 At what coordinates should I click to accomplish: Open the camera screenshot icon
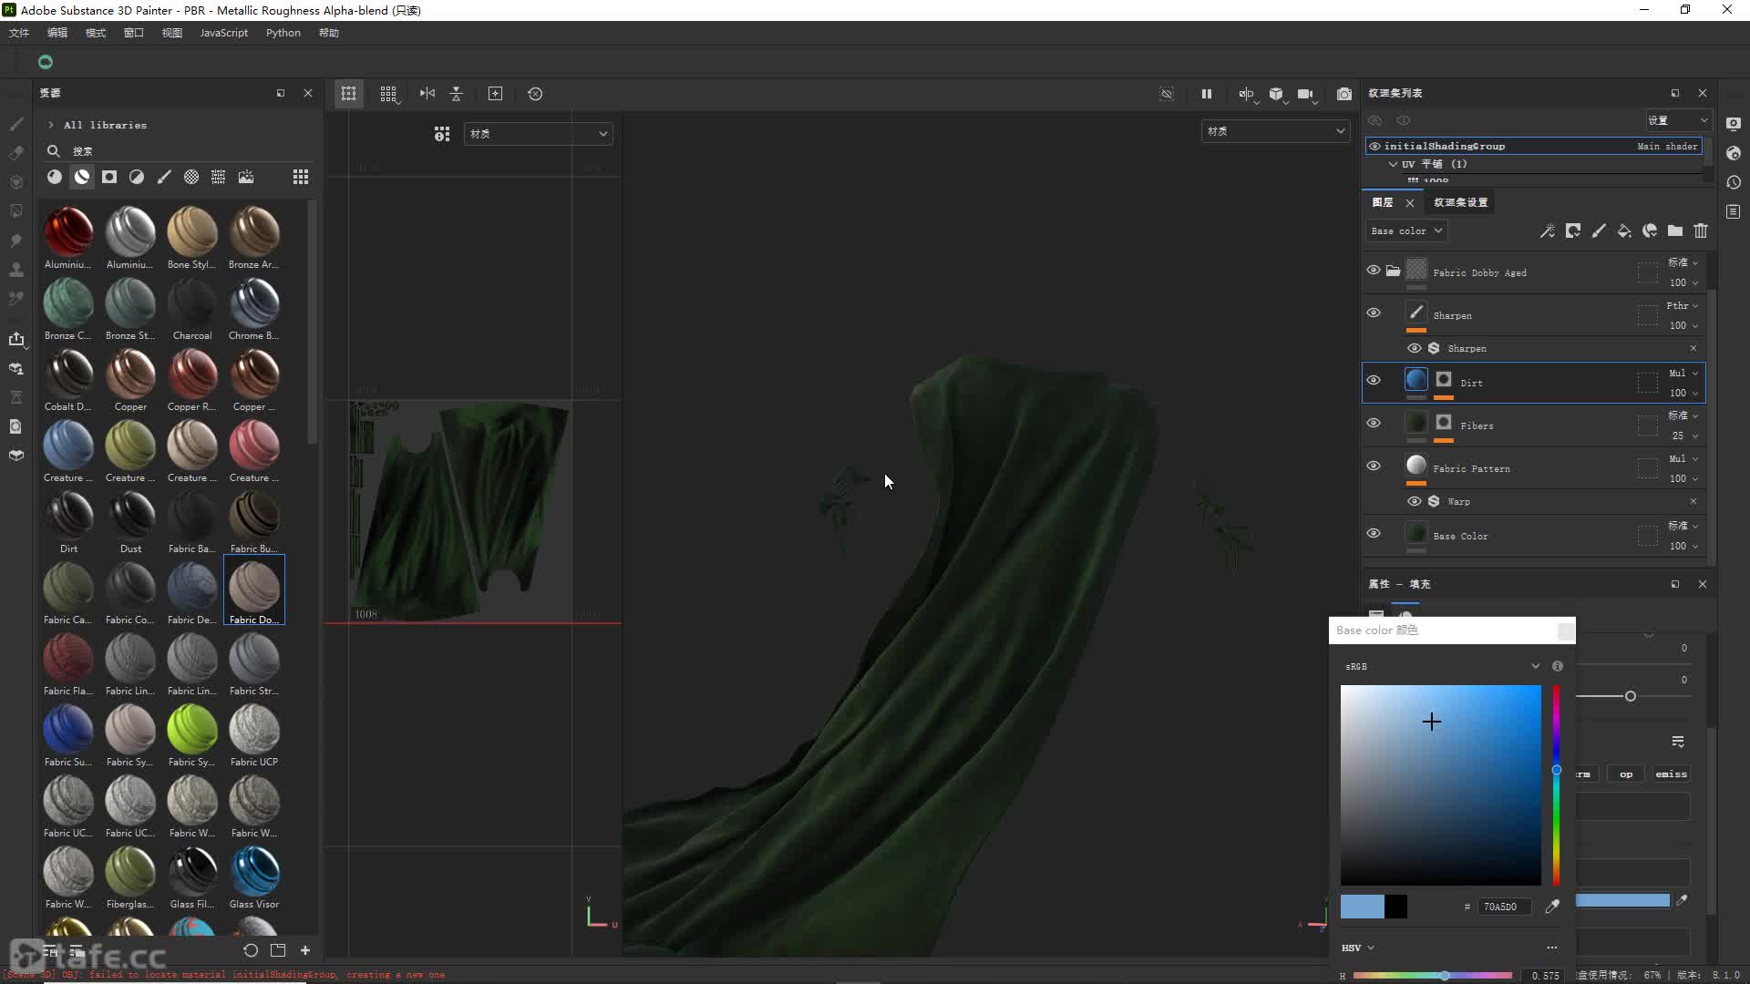[1343, 94]
